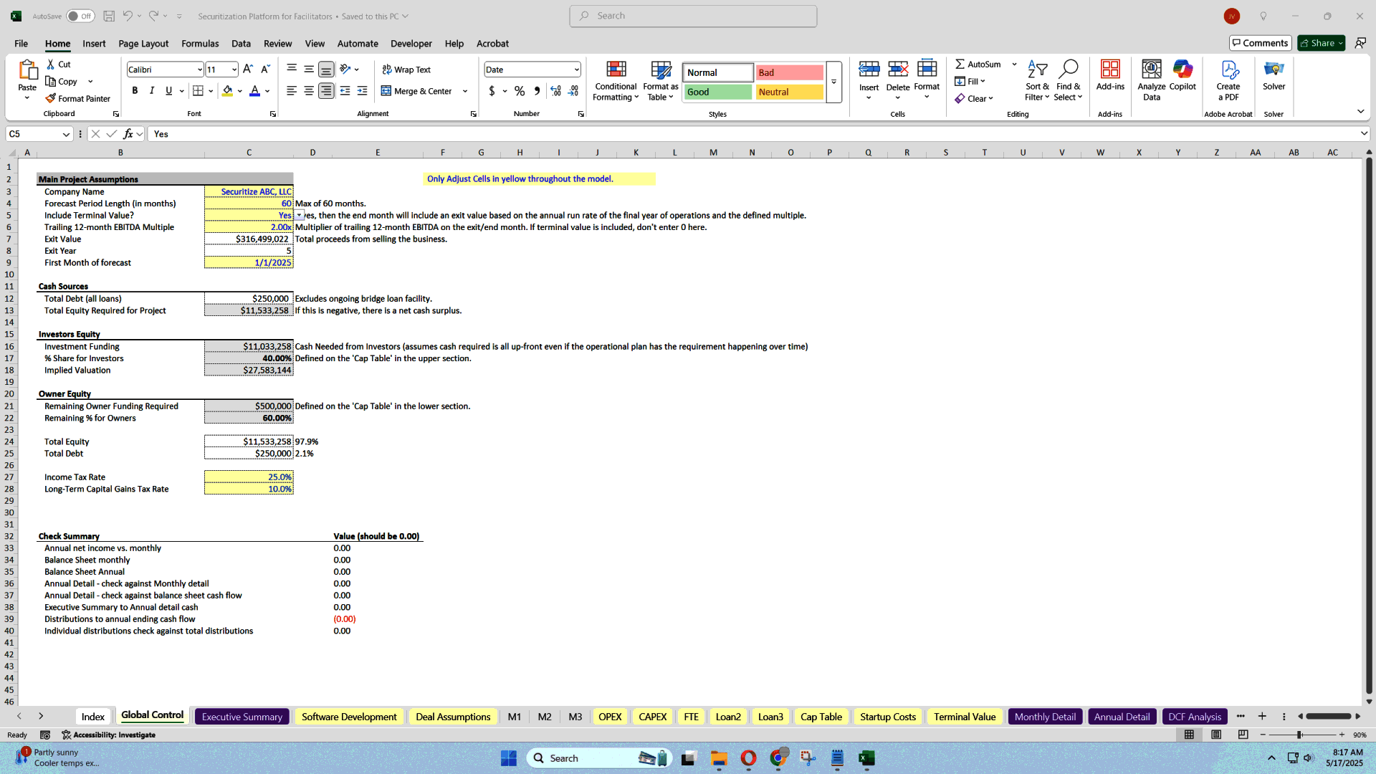Image resolution: width=1376 pixels, height=774 pixels.
Task: Open the Name Box dropdown
Action: (66, 134)
